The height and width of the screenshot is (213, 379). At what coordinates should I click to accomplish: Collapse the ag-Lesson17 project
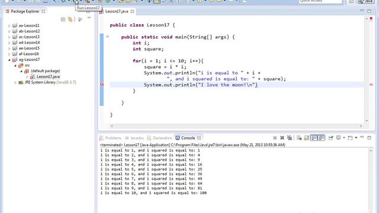coord(9,60)
